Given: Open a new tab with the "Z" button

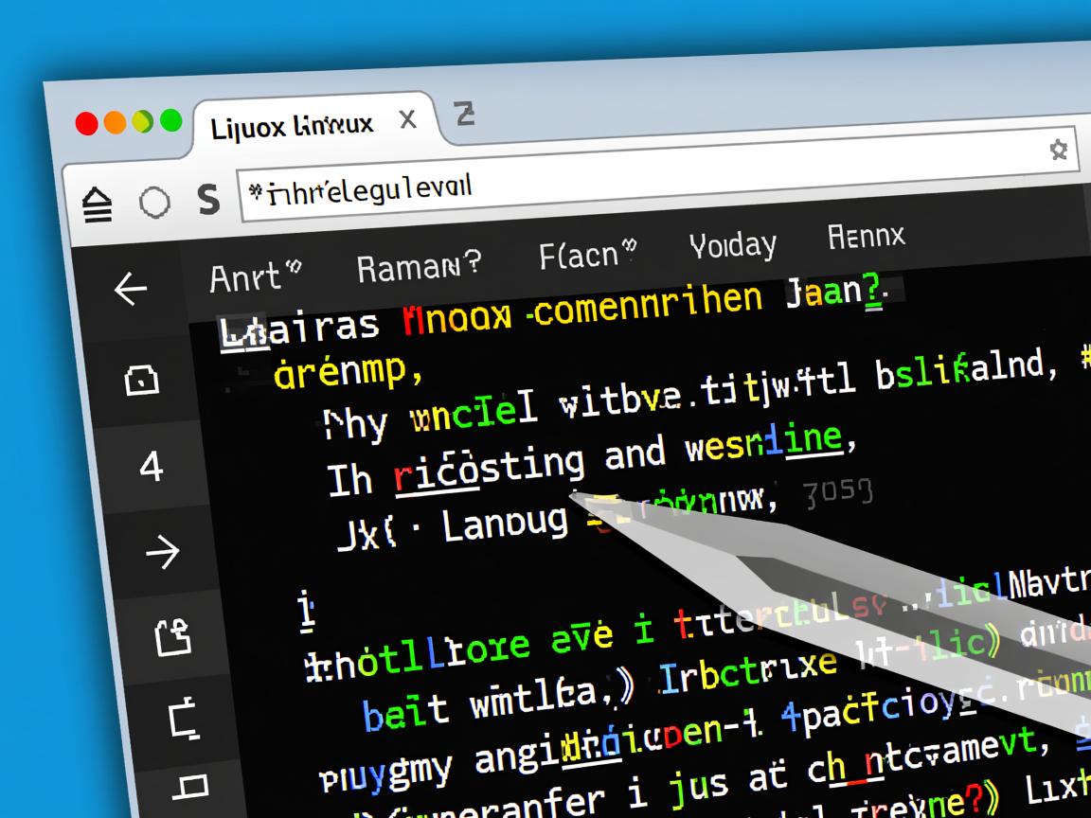Looking at the screenshot, I should coord(464,115).
